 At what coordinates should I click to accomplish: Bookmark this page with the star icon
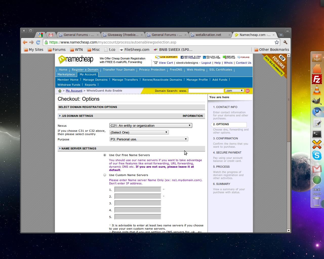tap(277, 42)
